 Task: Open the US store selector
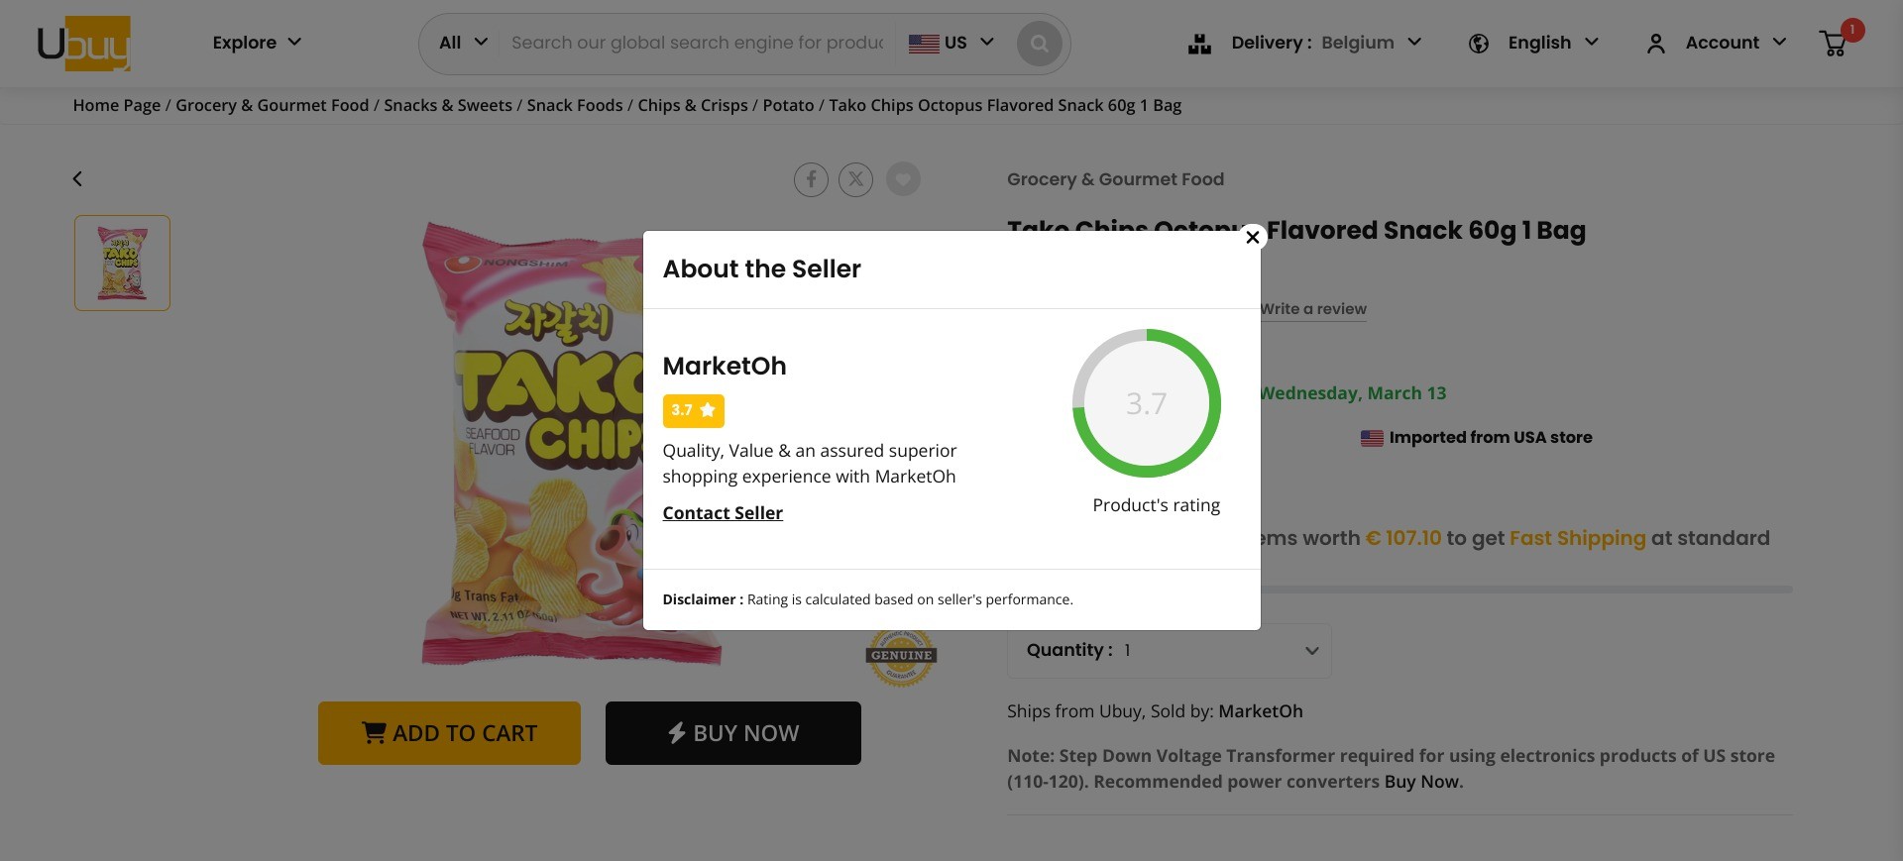point(951,43)
